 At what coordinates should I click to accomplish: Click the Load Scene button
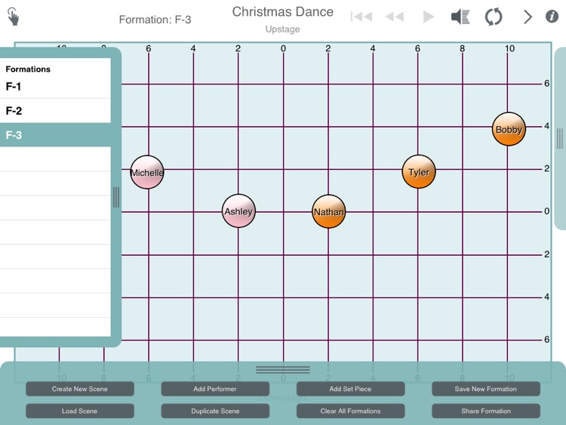[80, 411]
